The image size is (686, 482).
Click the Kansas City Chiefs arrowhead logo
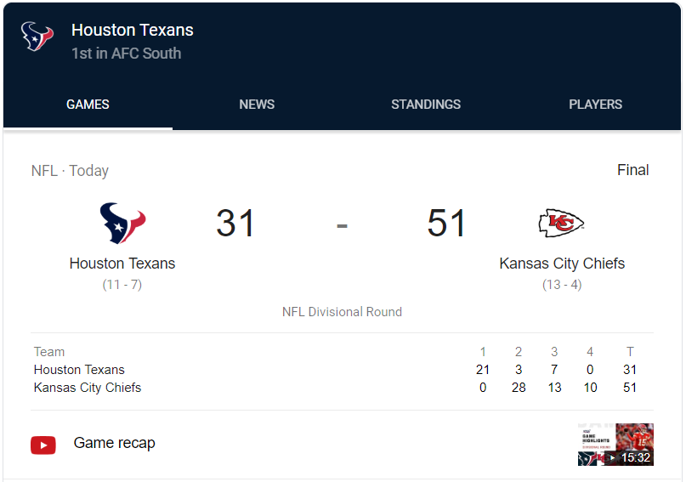pos(561,224)
